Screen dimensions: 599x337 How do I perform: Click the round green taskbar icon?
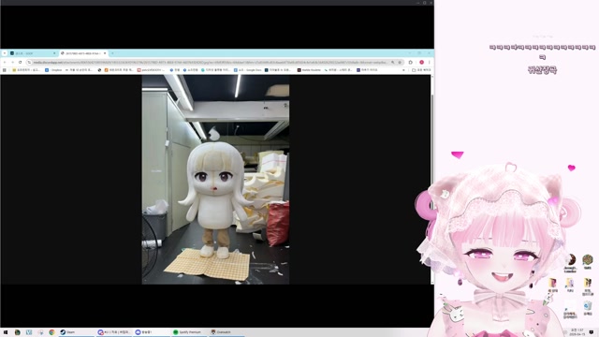coord(17,332)
